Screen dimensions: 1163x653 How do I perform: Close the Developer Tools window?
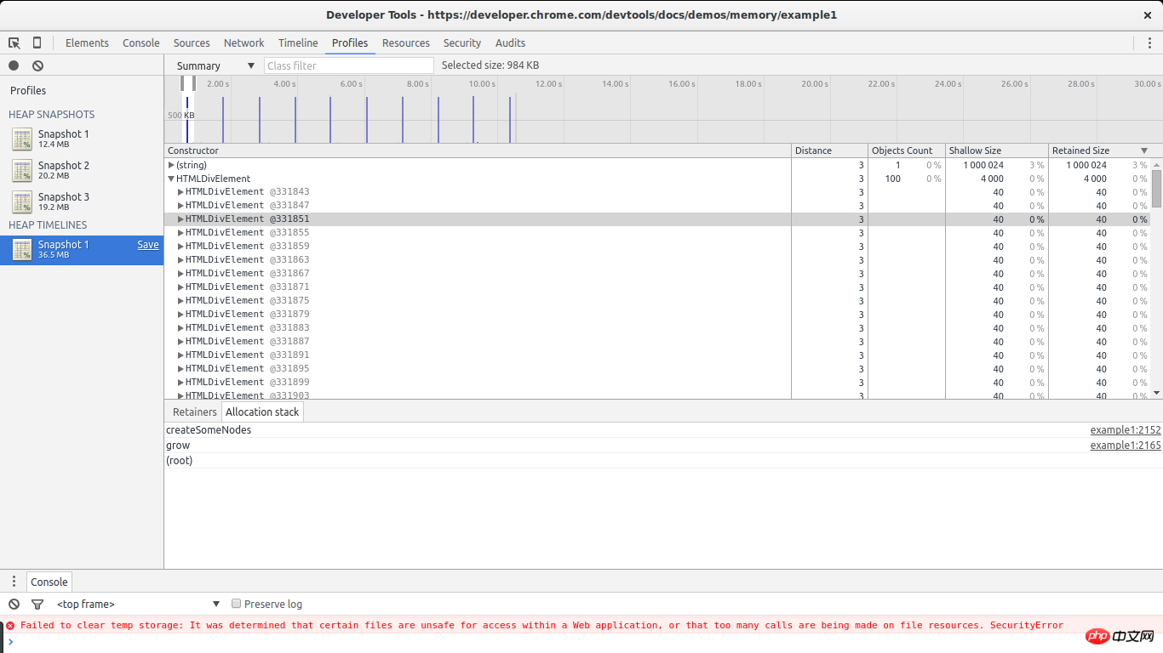click(x=1147, y=14)
